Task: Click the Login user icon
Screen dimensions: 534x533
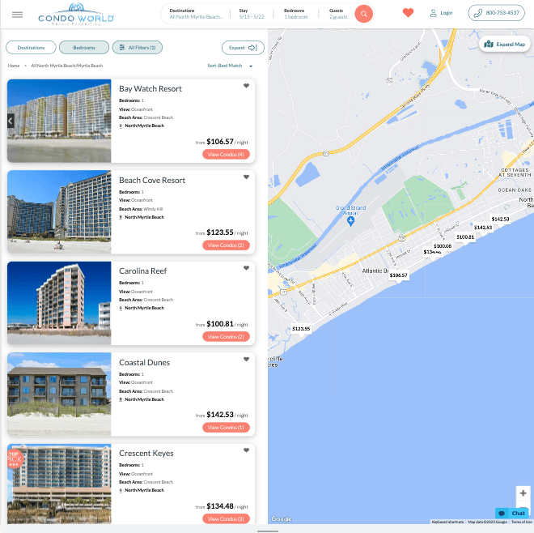Action: tap(433, 13)
